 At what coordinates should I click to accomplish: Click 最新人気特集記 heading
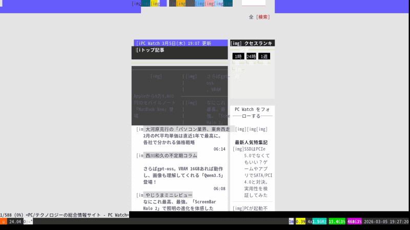pyautogui.click(x=251, y=143)
